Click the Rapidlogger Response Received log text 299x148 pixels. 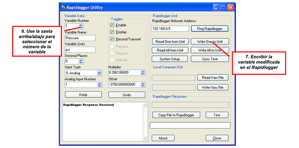tap(89, 105)
